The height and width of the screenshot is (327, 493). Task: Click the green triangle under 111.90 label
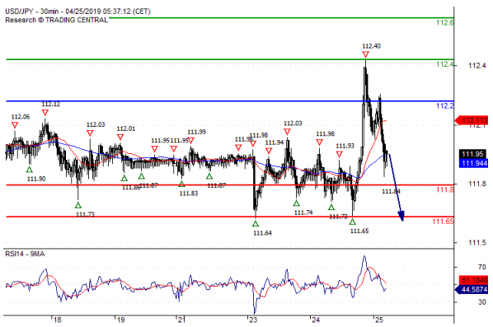(29, 170)
